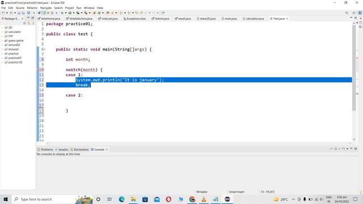Image resolution: width=363 pixels, height=204 pixels.
Task: Select the Java perspective icon at top right
Action: click(x=360, y=12)
